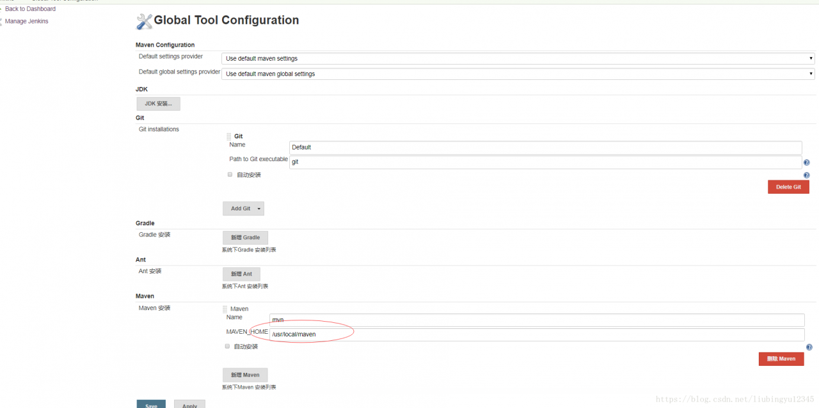Viewport: 819px width, 408px height.
Task: Click the 新增 Gradle button
Action: point(245,237)
